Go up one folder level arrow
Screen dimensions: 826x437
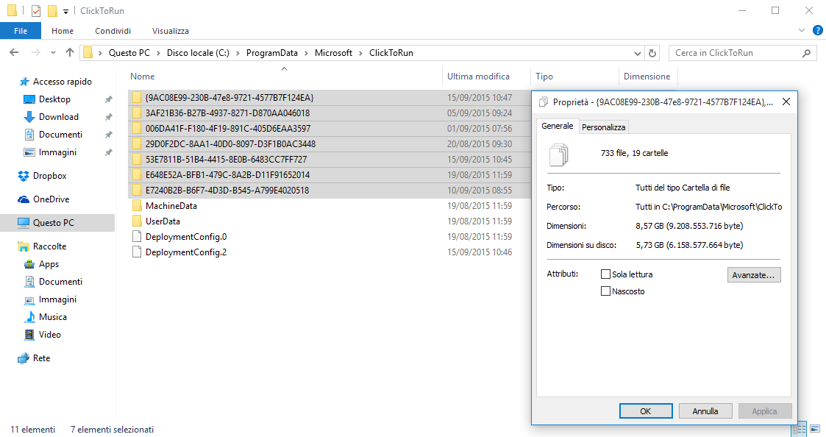pyautogui.click(x=70, y=53)
